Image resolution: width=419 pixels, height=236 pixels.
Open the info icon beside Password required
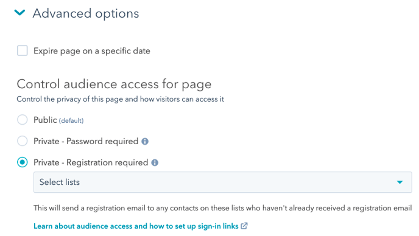(x=145, y=142)
